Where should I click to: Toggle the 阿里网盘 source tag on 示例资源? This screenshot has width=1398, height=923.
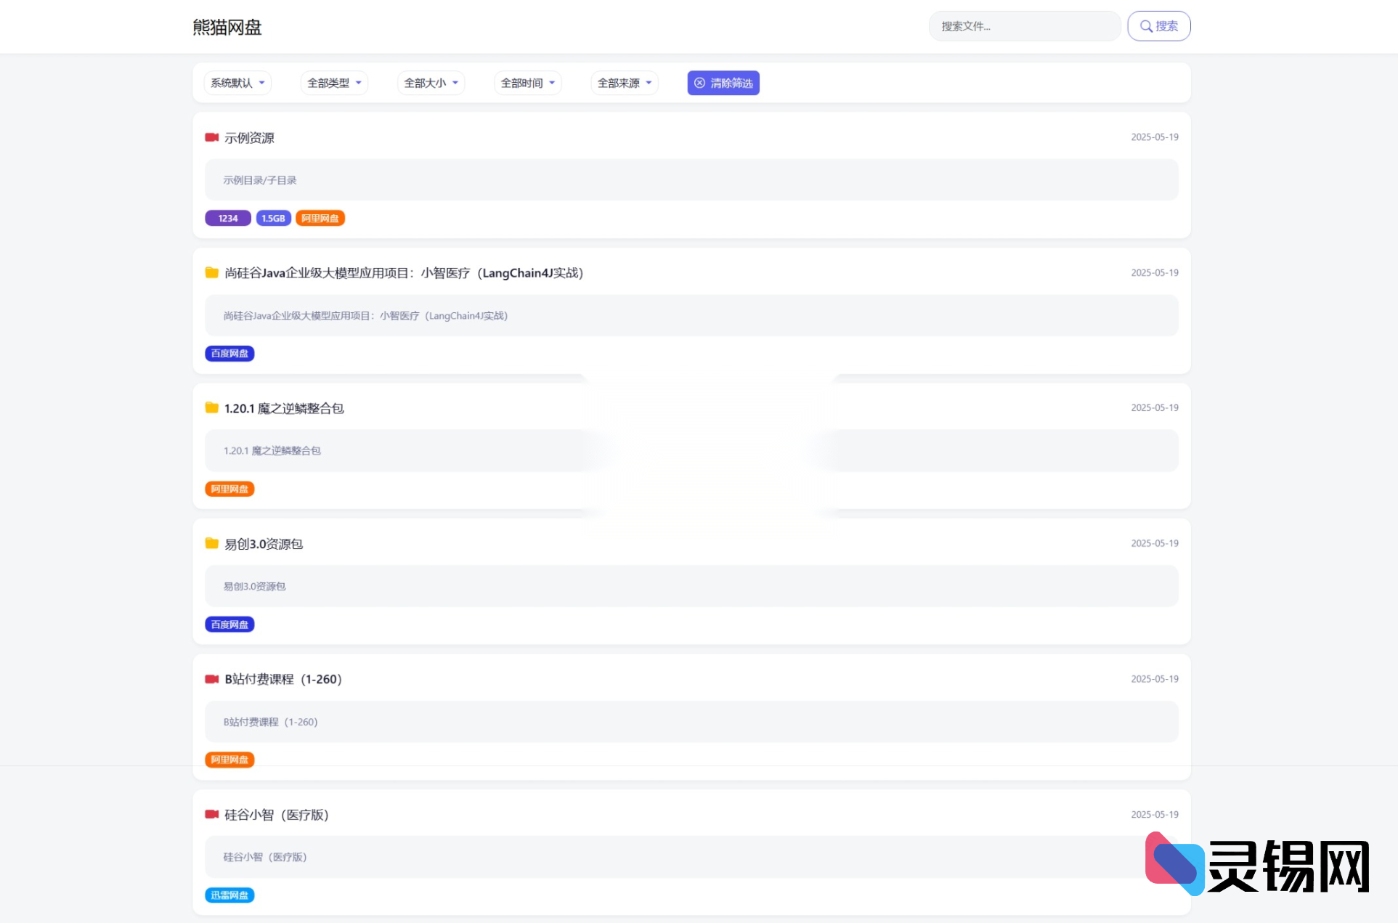click(320, 218)
